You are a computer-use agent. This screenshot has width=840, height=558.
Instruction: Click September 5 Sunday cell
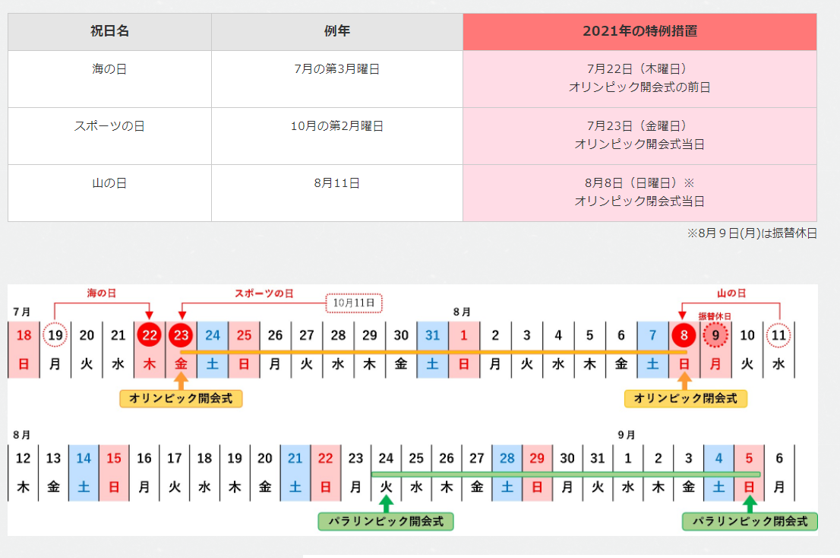pyautogui.click(x=749, y=473)
